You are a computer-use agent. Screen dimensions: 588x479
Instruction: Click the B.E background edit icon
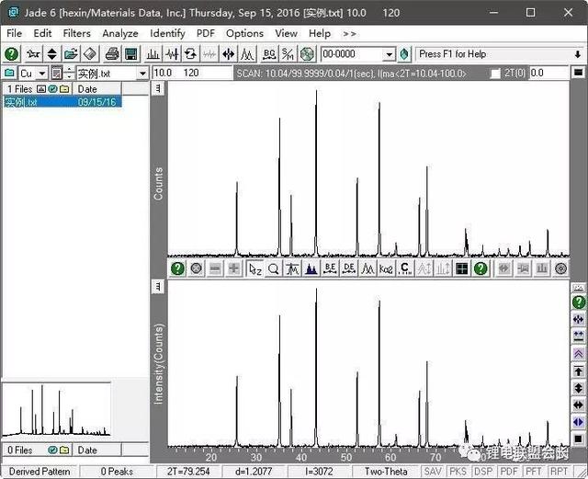[330, 268]
